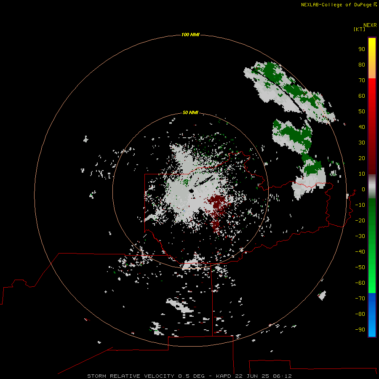Click the -30 knot scale label
Image resolution: width=379 pixels, height=379 pixels.
(360, 236)
